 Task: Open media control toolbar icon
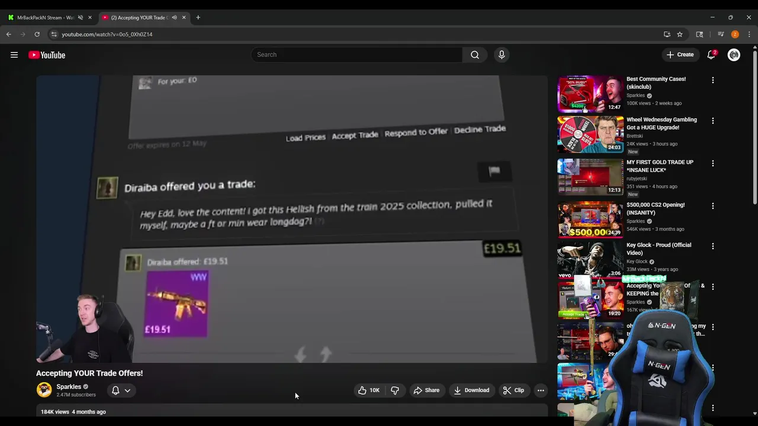pyautogui.click(x=721, y=34)
